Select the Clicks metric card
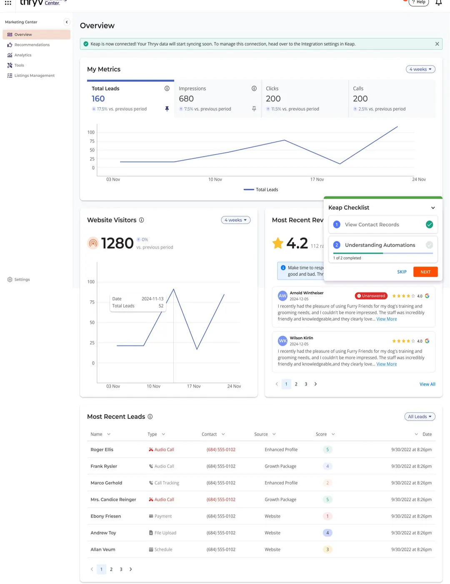Screen dimensions: 450x584 coord(305,99)
